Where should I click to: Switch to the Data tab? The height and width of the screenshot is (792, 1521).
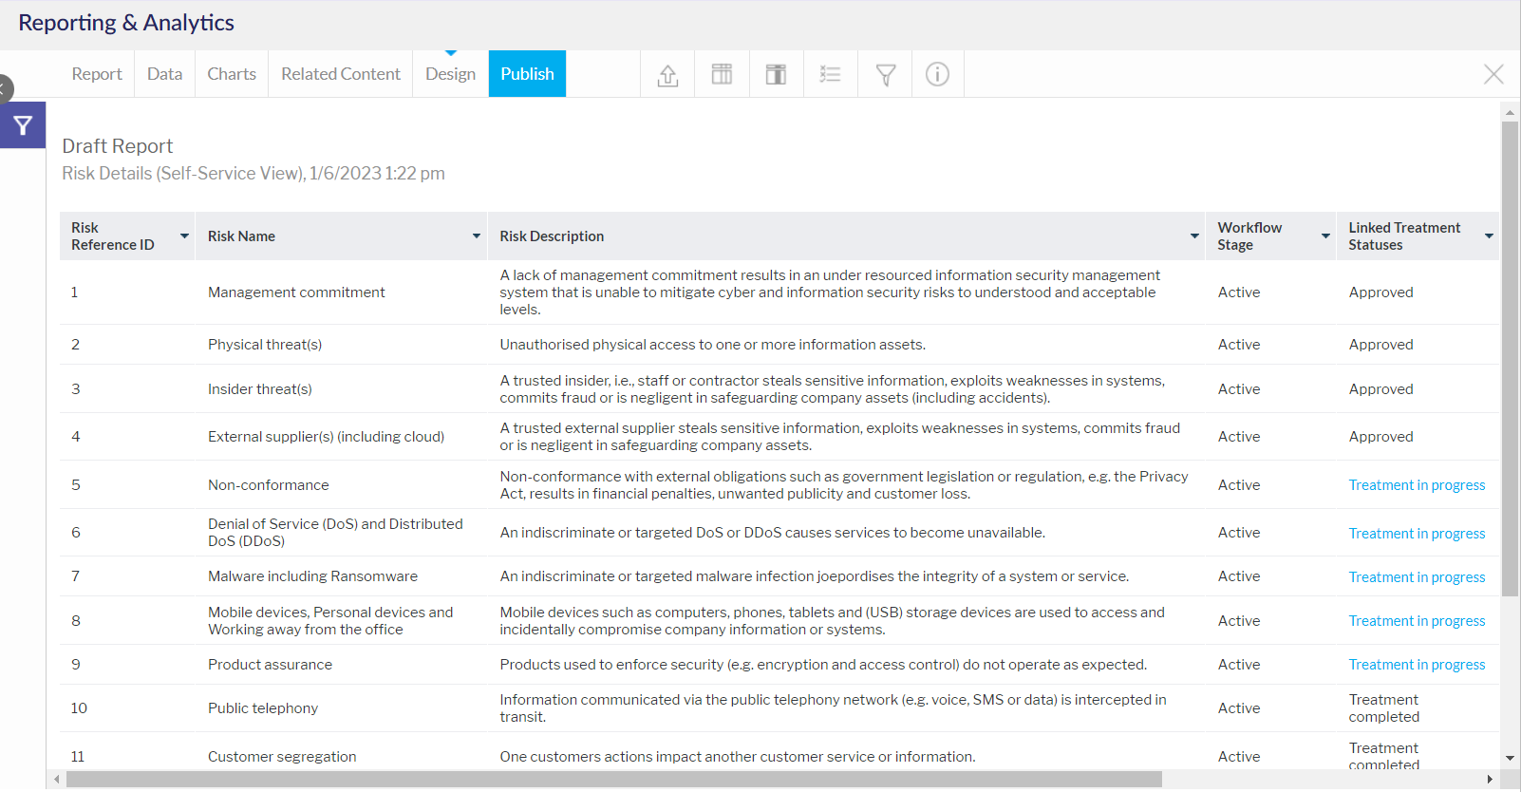(x=164, y=74)
